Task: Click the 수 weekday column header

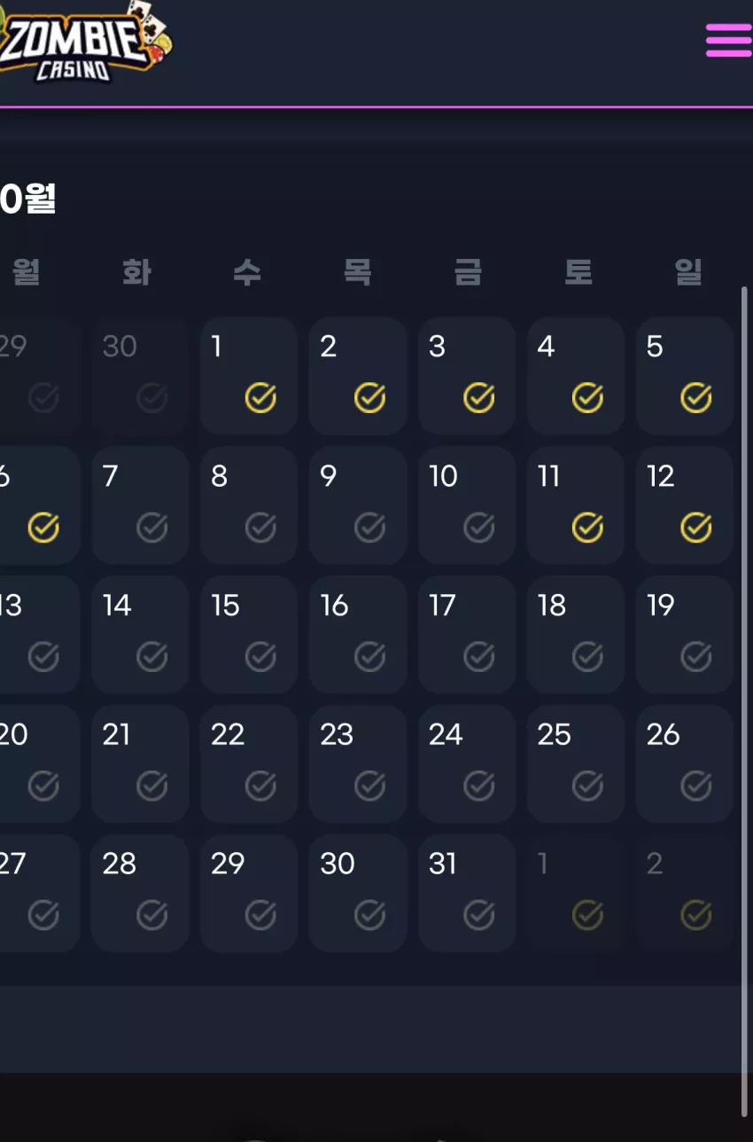Action: point(247,271)
